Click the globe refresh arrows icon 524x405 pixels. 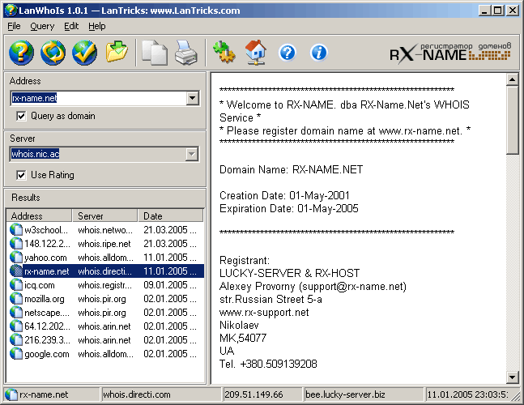53,53
